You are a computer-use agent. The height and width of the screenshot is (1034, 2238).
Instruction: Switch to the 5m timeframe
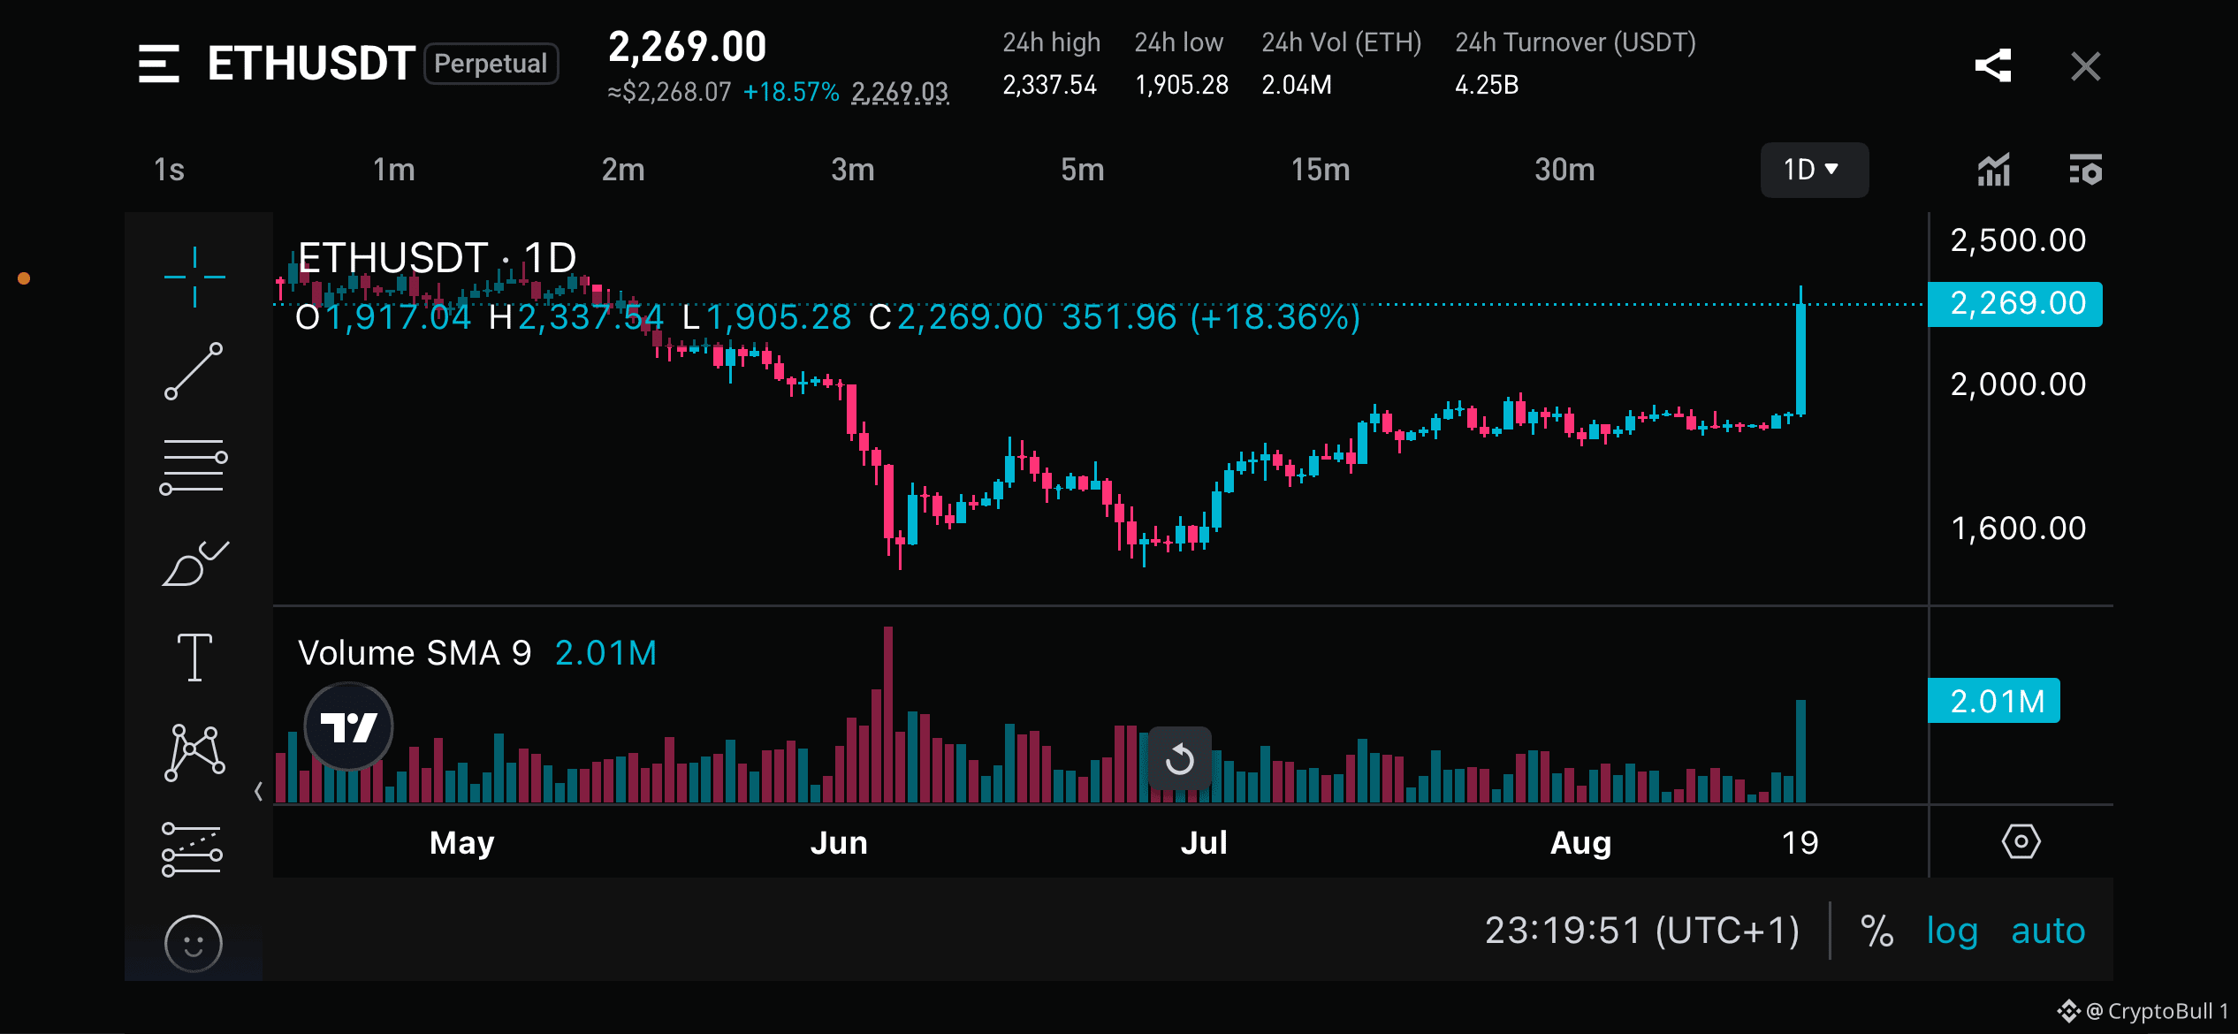click(x=1083, y=170)
